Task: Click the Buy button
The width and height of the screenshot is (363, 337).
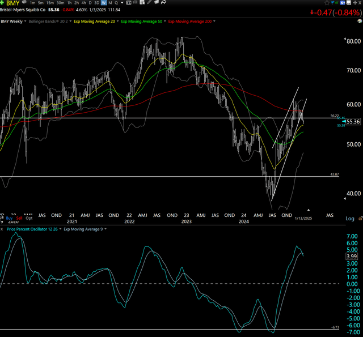Action: (x=9, y=218)
